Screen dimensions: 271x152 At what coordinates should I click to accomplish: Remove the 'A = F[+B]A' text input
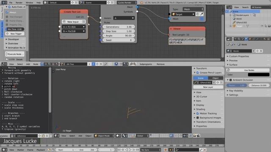[x=84, y=27]
